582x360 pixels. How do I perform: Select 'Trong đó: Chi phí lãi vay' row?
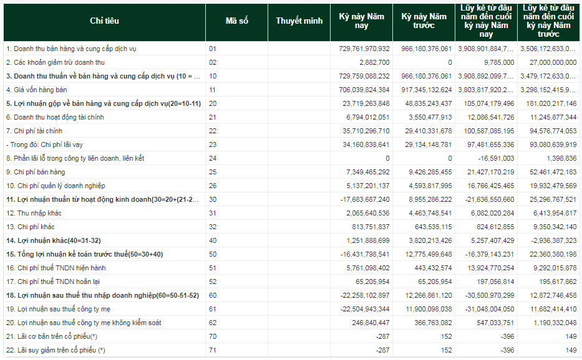[x=291, y=144]
